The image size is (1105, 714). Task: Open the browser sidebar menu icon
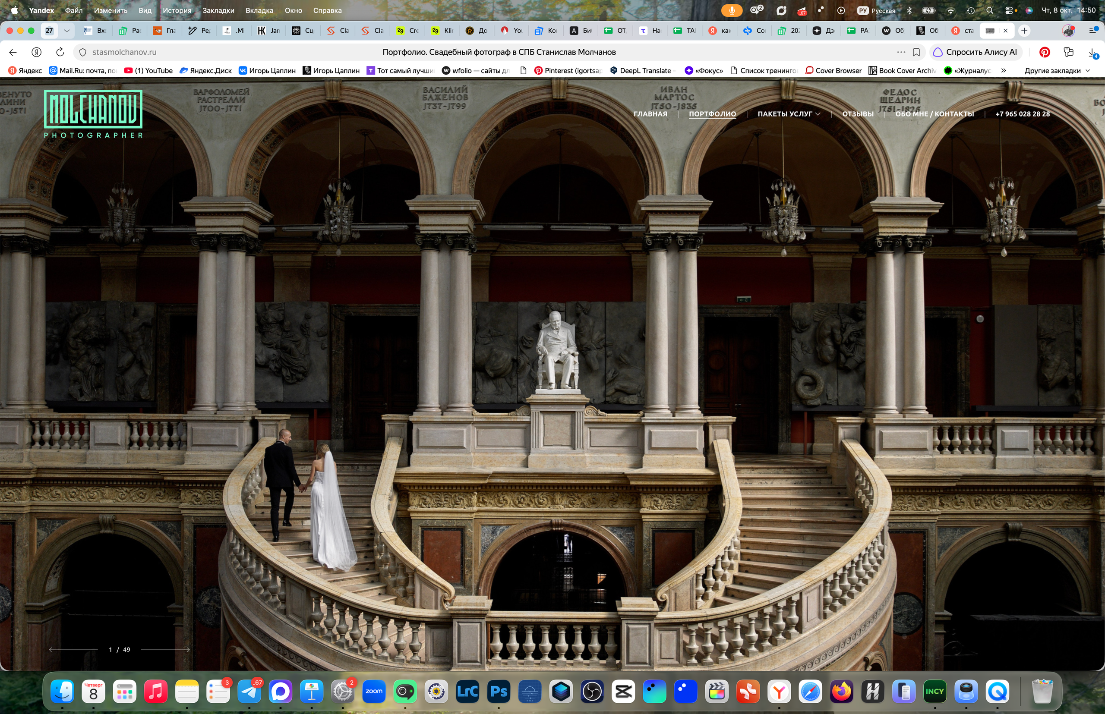[x=1093, y=30]
